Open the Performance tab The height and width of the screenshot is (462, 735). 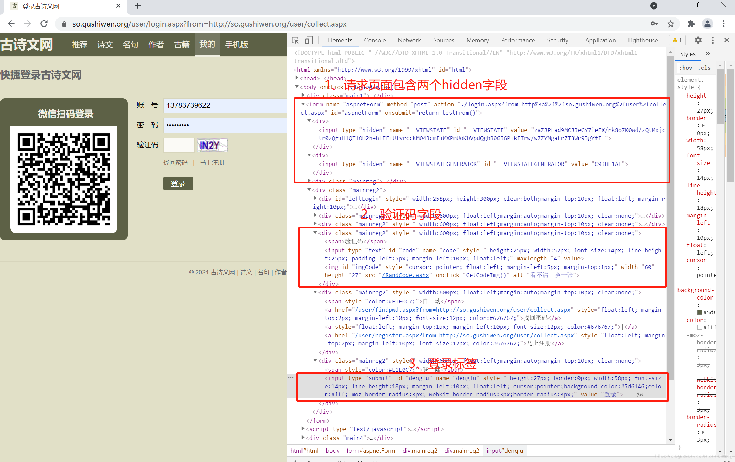(x=518, y=40)
